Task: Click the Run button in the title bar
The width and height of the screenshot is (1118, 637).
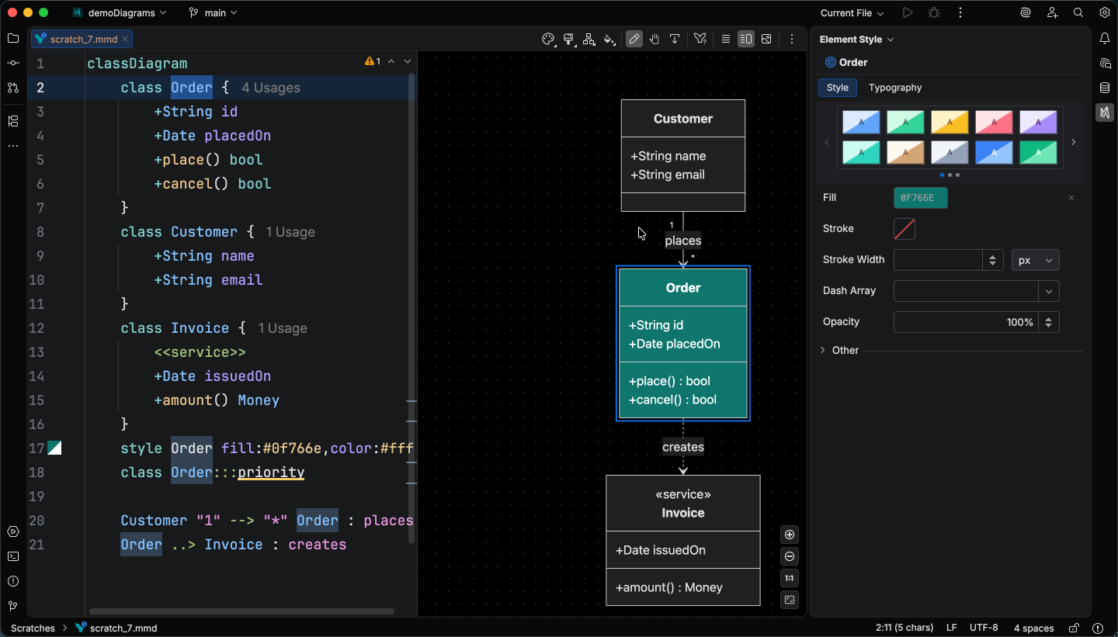Action: click(908, 12)
